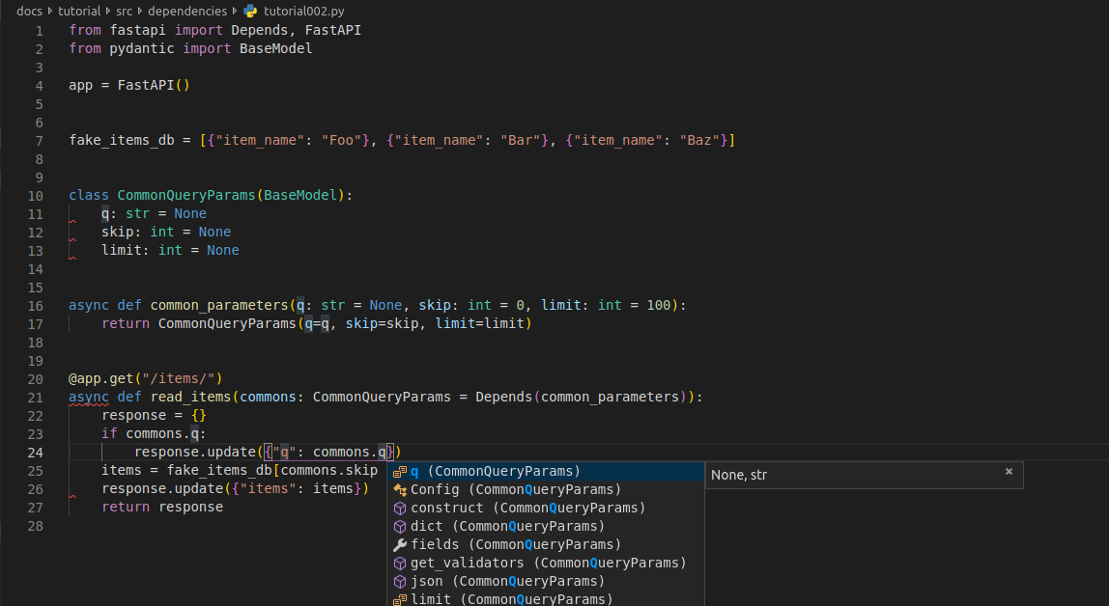This screenshot has height=606, width=1109.
Task: Expand the dependencies breadcrumb folder
Action: 189,11
